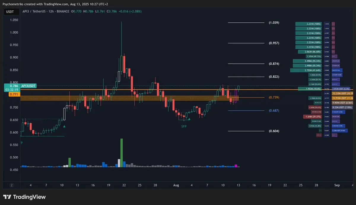Click the 8.22M USDT (7.55%) bar

[x=342, y=107]
